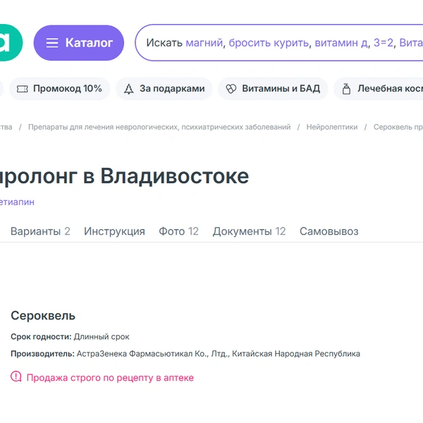Open the 'Промокод 10%' chip
The image size is (423, 423).
click(60, 89)
